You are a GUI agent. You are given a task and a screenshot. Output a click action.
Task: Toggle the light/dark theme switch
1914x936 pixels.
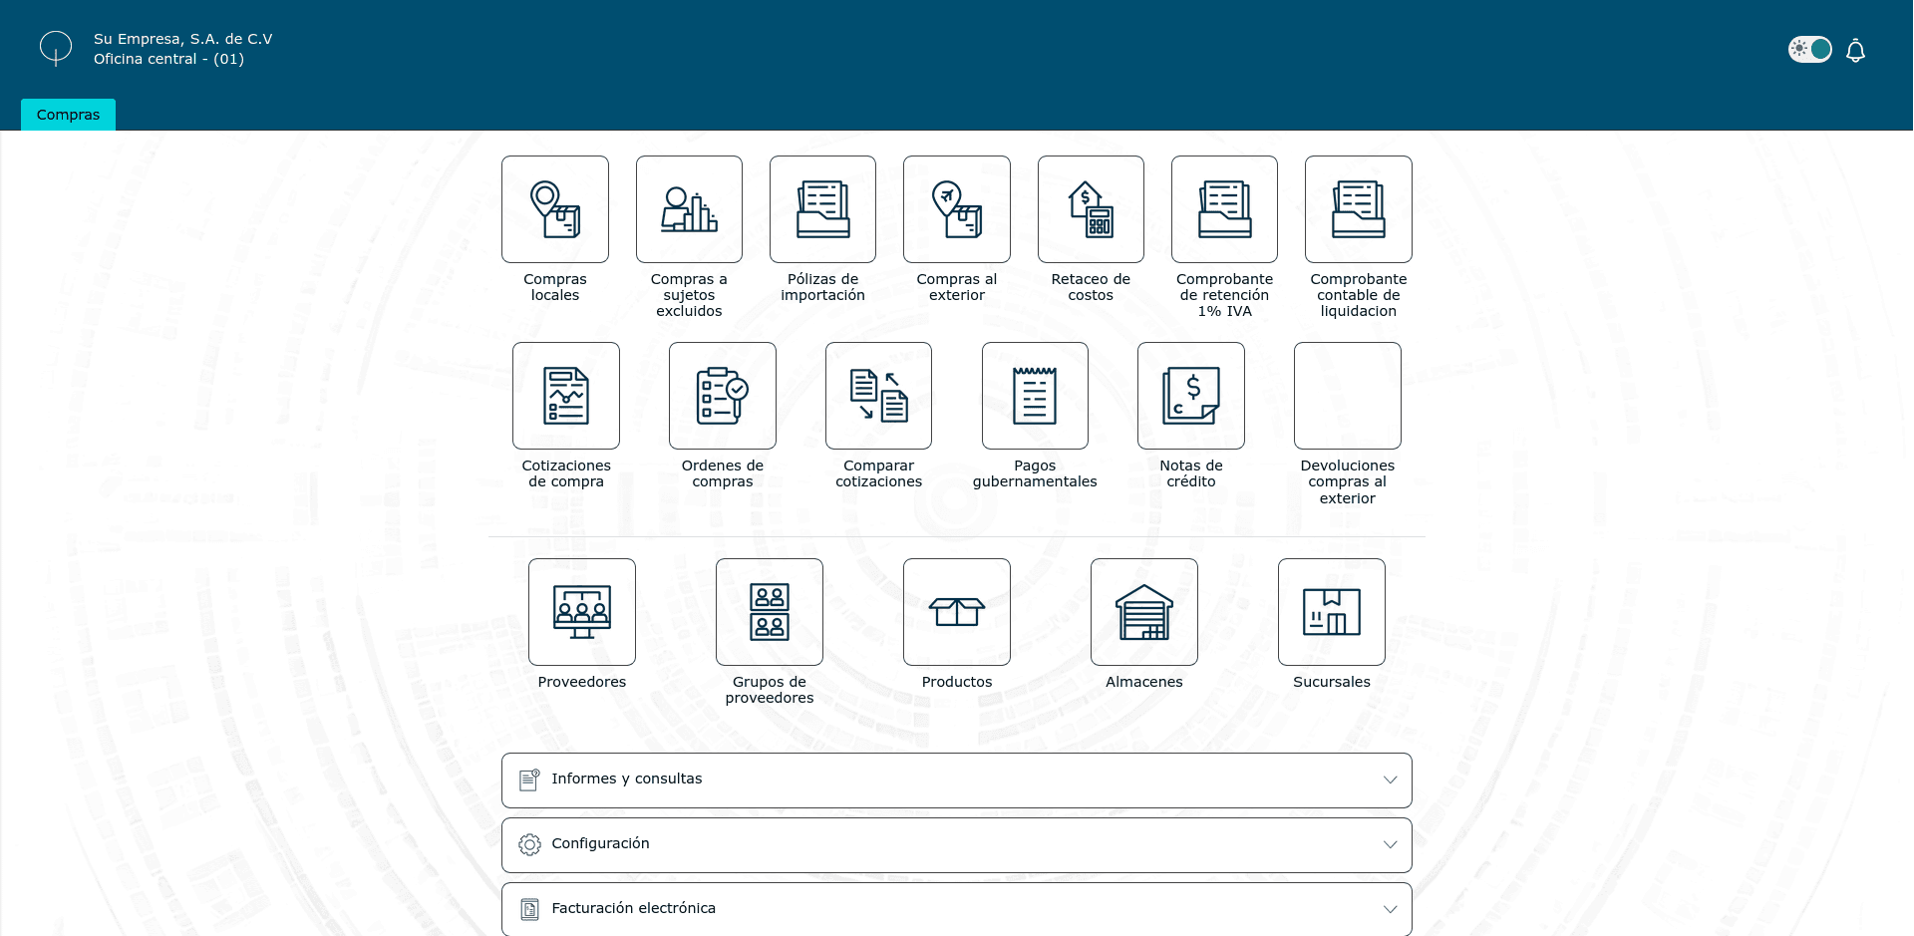click(x=1809, y=50)
